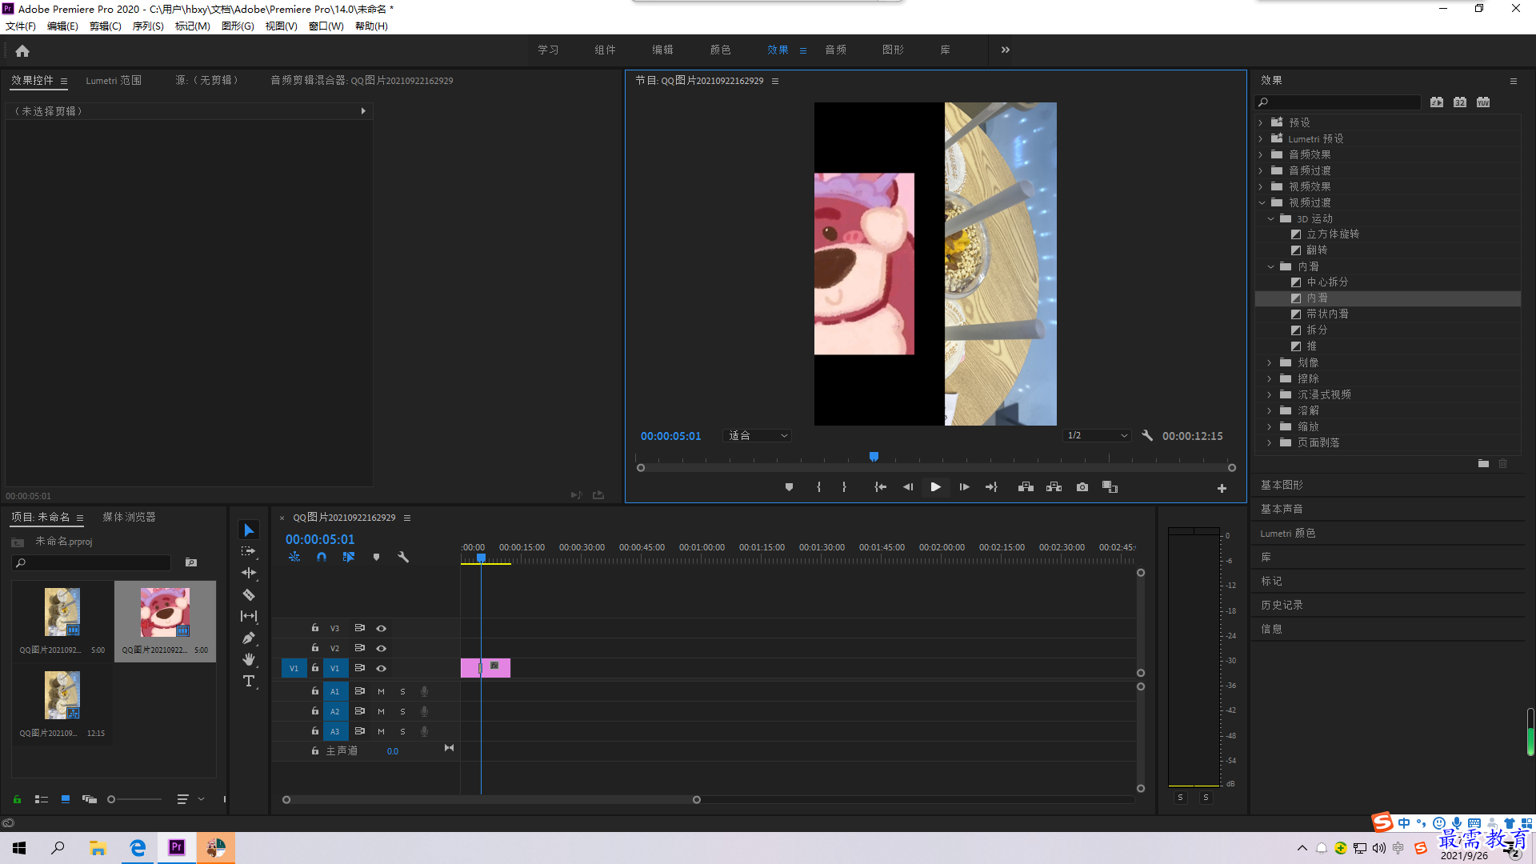Toggle lock on track V3
The image size is (1536, 864).
[315, 628]
